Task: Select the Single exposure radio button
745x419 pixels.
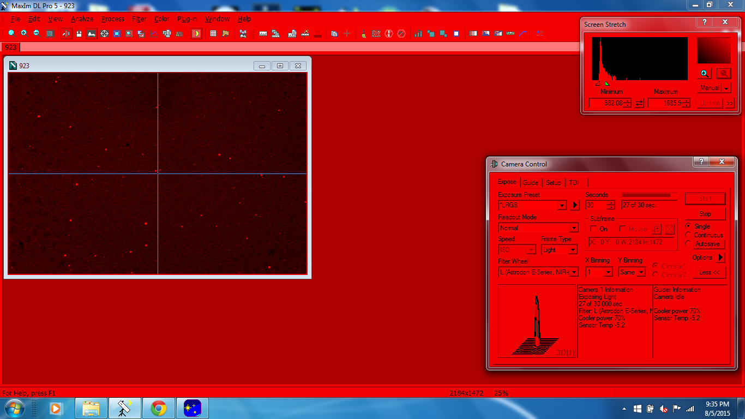Action: coord(688,226)
